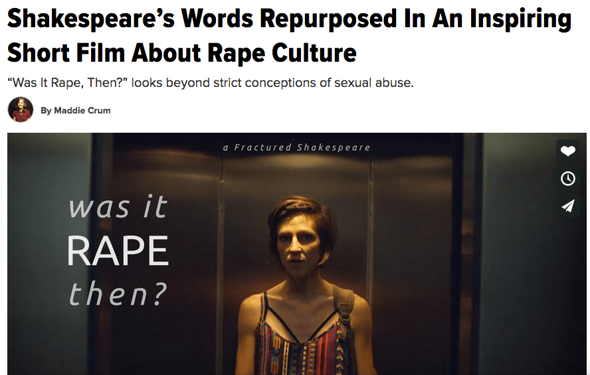Viewport: 590px width, 375px height.
Task: Open Maddie Crum's author avatar photo
Action: click(21, 110)
